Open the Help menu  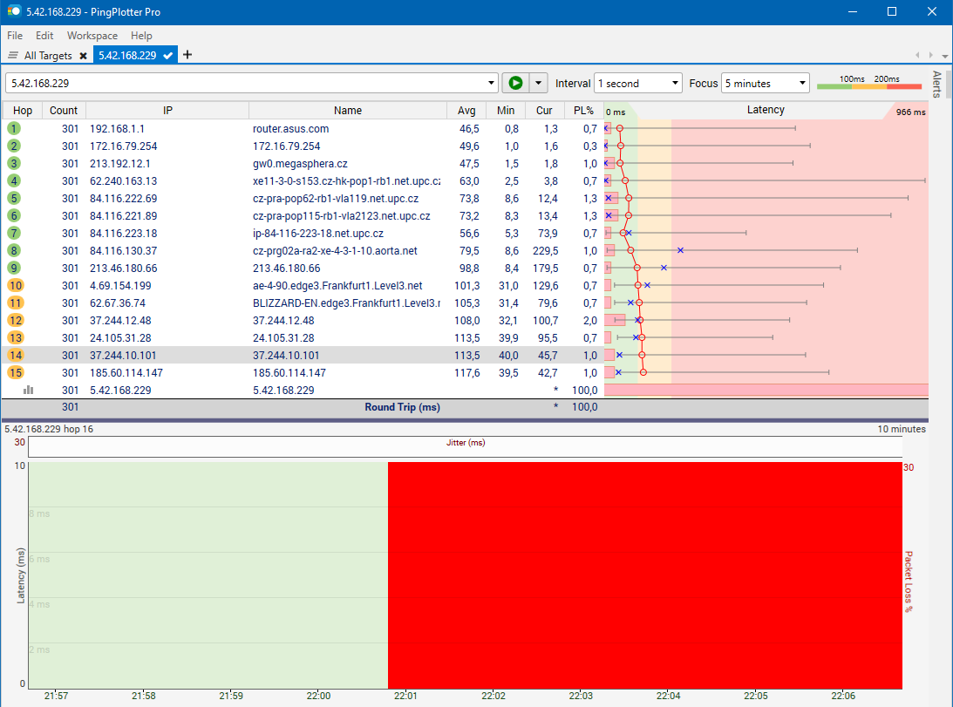(141, 35)
